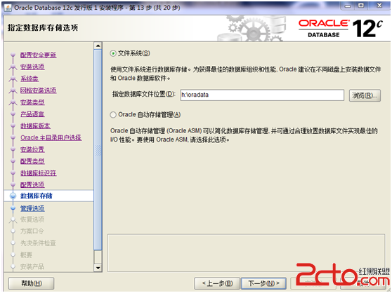Minimize the installer window
The height and width of the screenshot is (293, 392).
[x=348, y=6]
